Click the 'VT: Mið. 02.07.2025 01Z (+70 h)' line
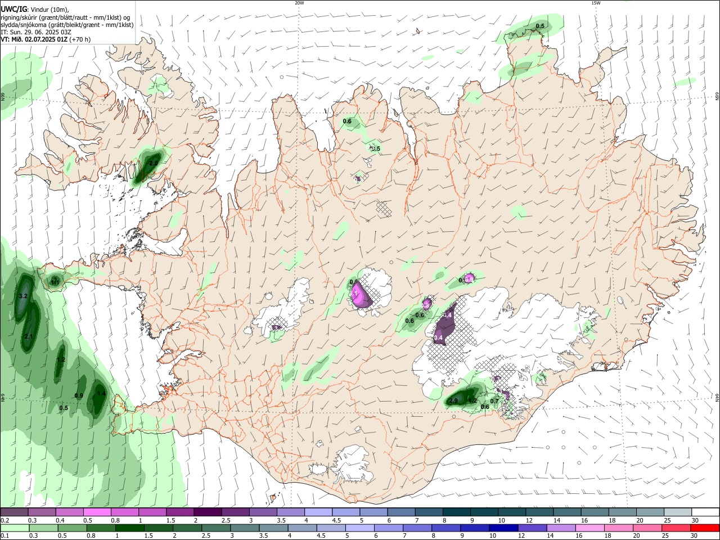Screen dimensions: 720x540 pos(46,40)
